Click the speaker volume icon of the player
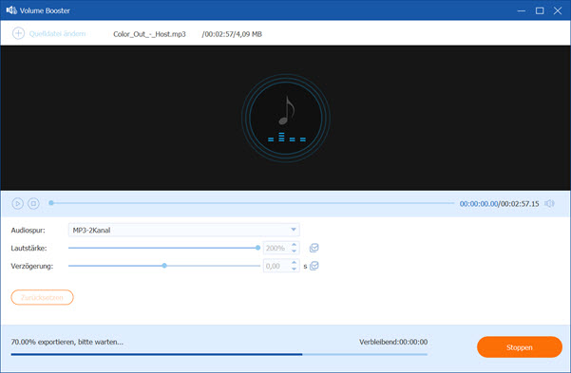571x373 pixels. [x=549, y=203]
